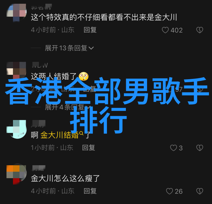Open the orange avatar of last commenter

[16, 175]
